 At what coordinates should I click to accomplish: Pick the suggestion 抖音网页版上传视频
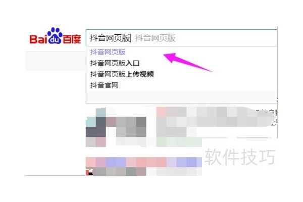[122, 74]
